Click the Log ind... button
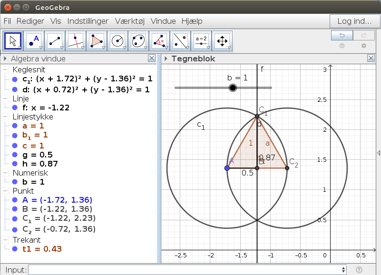 (x=354, y=21)
